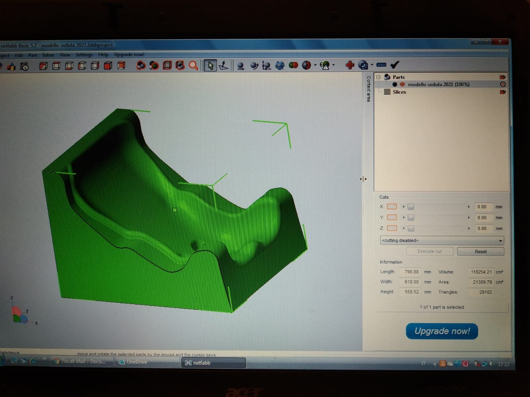
Task: Select the view cube with hatched red face
Action: pos(43,66)
